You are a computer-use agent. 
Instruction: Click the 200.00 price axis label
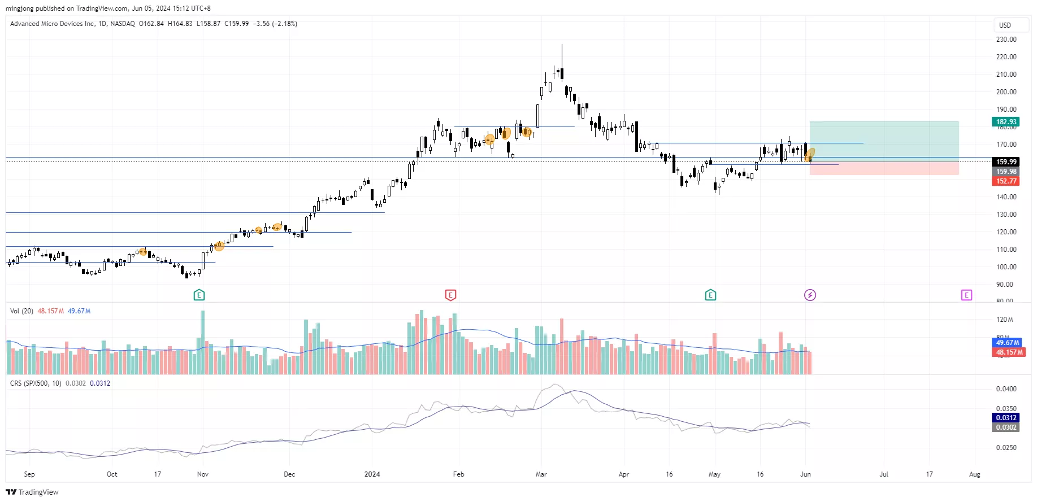pyautogui.click(x=1006, y=92)
